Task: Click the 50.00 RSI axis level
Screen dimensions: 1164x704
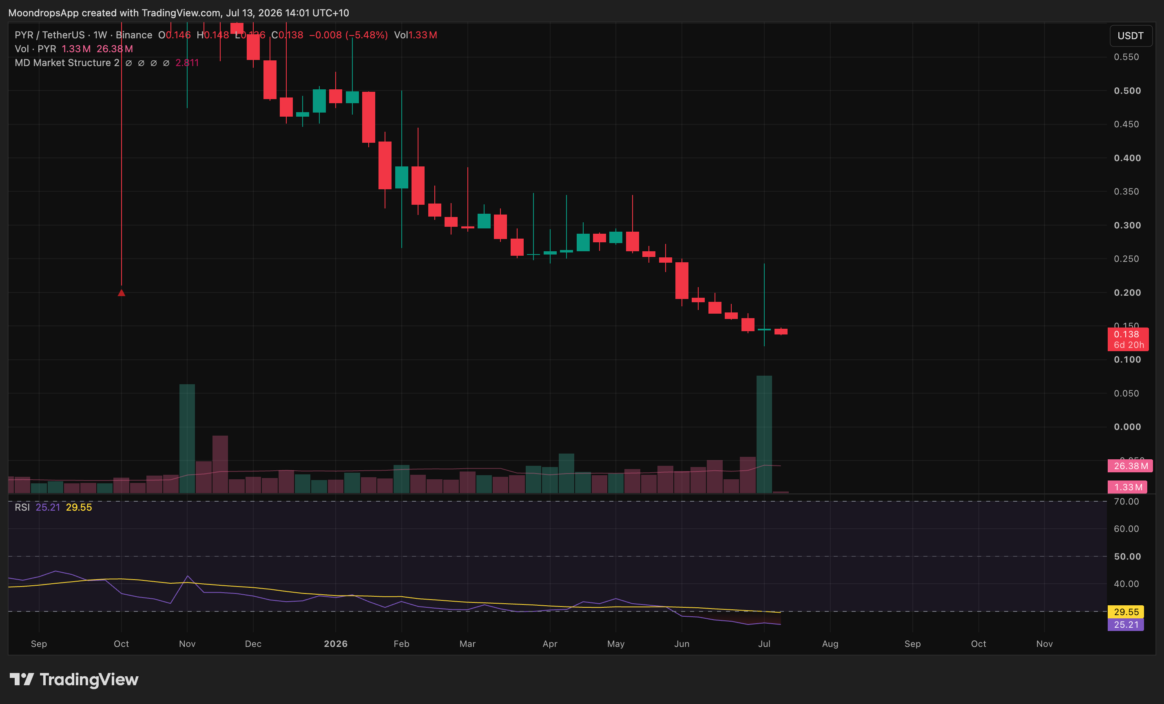Action: (x=1127, y=557)
